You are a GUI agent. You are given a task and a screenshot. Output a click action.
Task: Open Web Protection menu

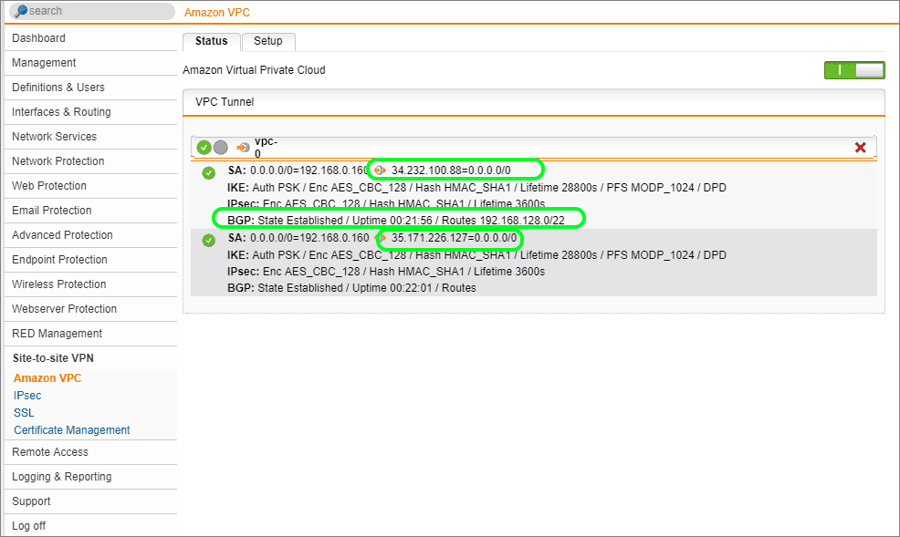[90, 186]
